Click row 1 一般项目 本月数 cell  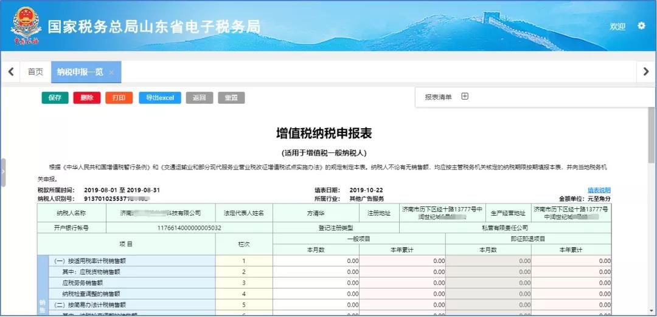point(316,261)
